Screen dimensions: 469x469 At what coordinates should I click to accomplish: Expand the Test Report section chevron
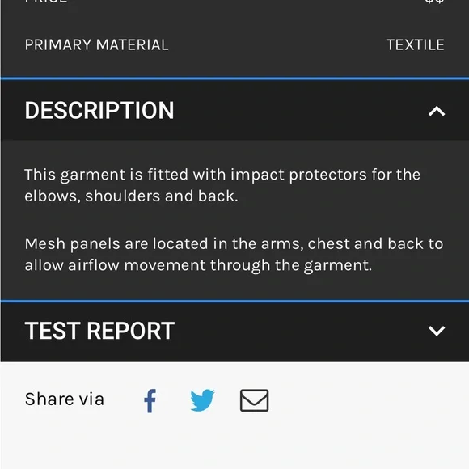[437, 331]
